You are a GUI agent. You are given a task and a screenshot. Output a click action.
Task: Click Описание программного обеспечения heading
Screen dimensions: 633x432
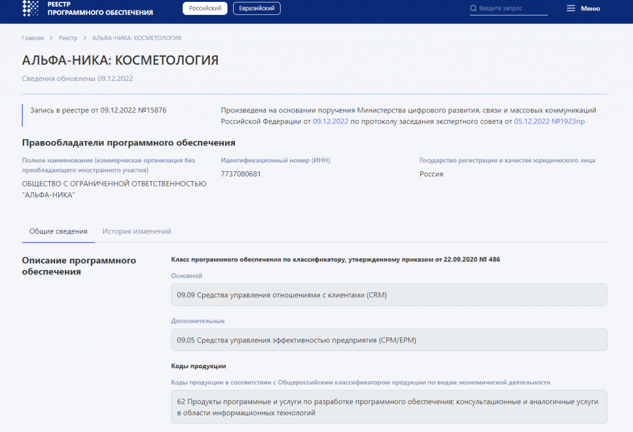pos(79,266)
